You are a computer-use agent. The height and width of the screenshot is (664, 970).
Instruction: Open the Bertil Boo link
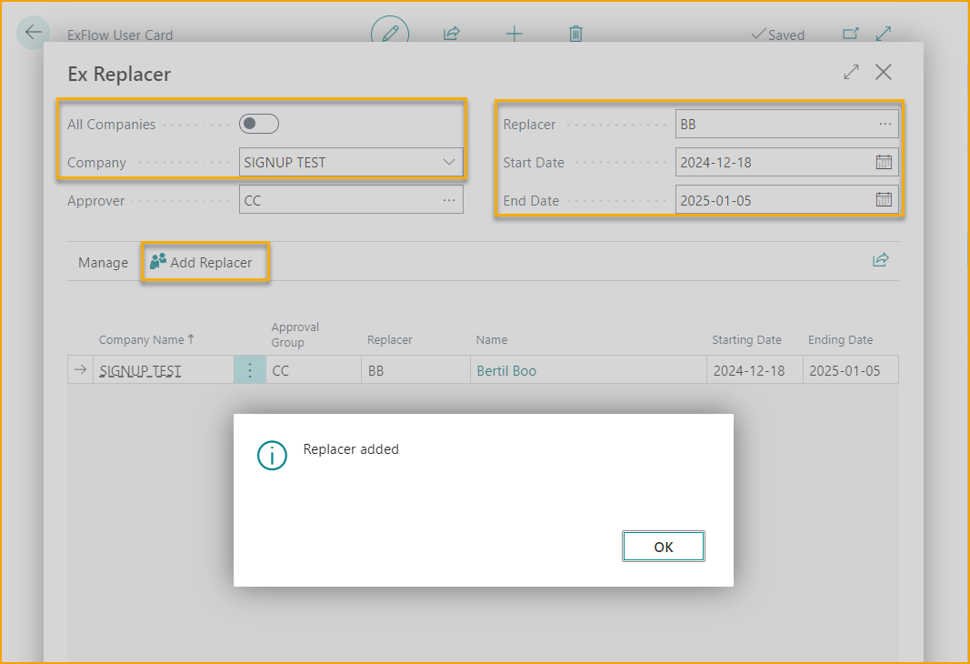pos(506,370)
